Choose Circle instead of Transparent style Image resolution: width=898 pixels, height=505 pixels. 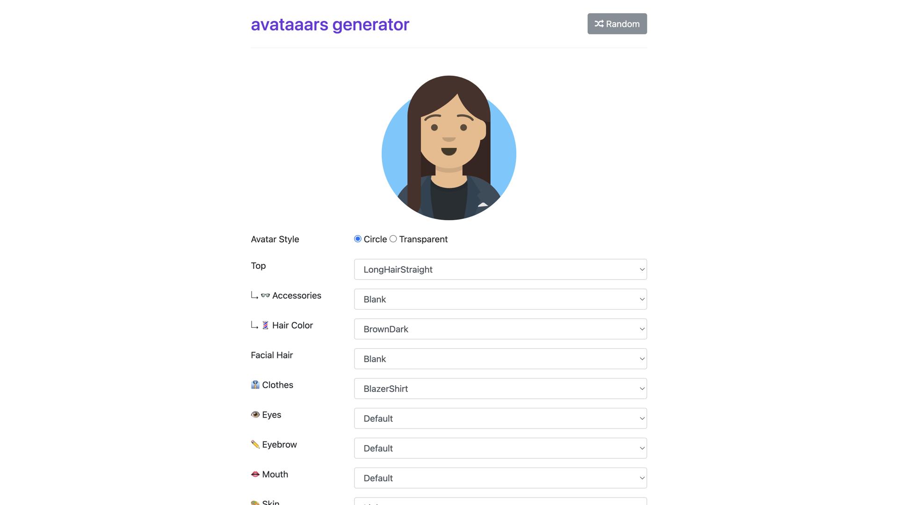coord(358,238)
